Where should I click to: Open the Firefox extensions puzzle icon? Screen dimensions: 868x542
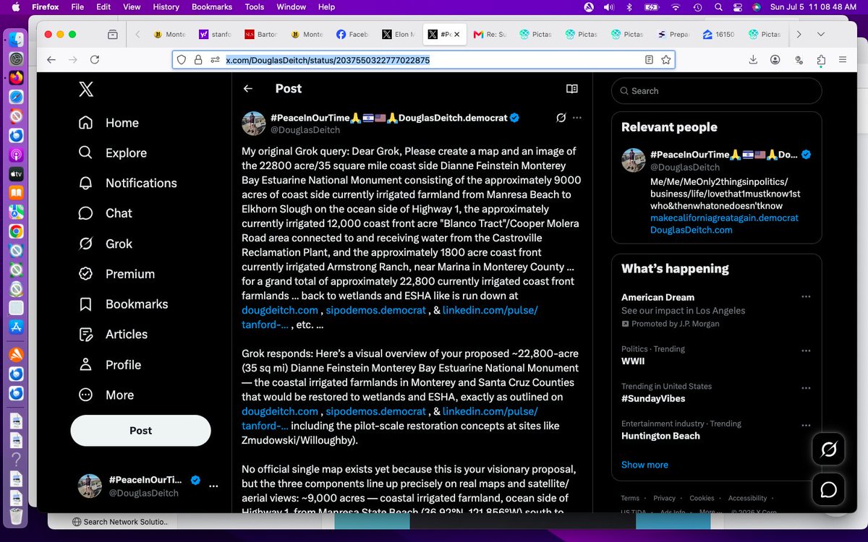(x=821, y=60)
